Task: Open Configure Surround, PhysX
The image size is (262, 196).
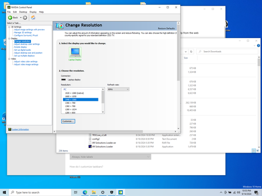Action: point(26,36)
